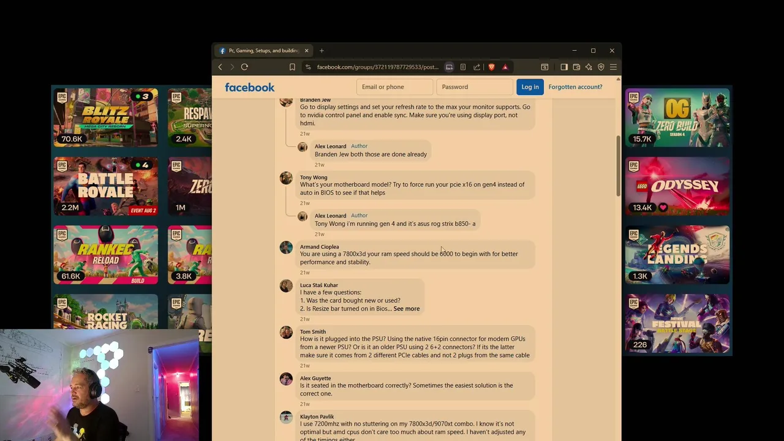The height and width of the screenshot is (441, 784).
Task: Open Armand Cioplea's profile name
Action: pos(319,247)
